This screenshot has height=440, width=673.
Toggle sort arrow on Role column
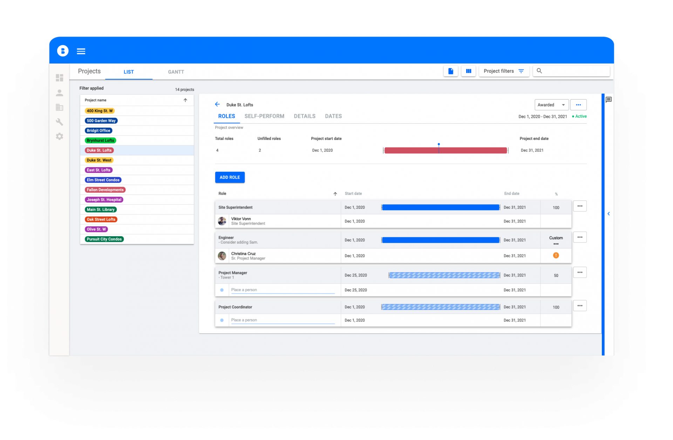[x=335, y=194]
